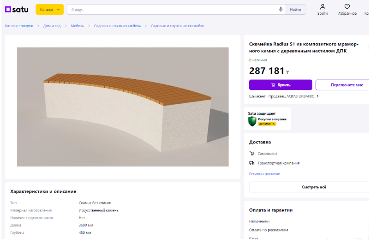Image resolution: width=370 pixels, height=249 pixels.
Task: Select the 'Наличными' payment option text
Action: click(259, 221)
